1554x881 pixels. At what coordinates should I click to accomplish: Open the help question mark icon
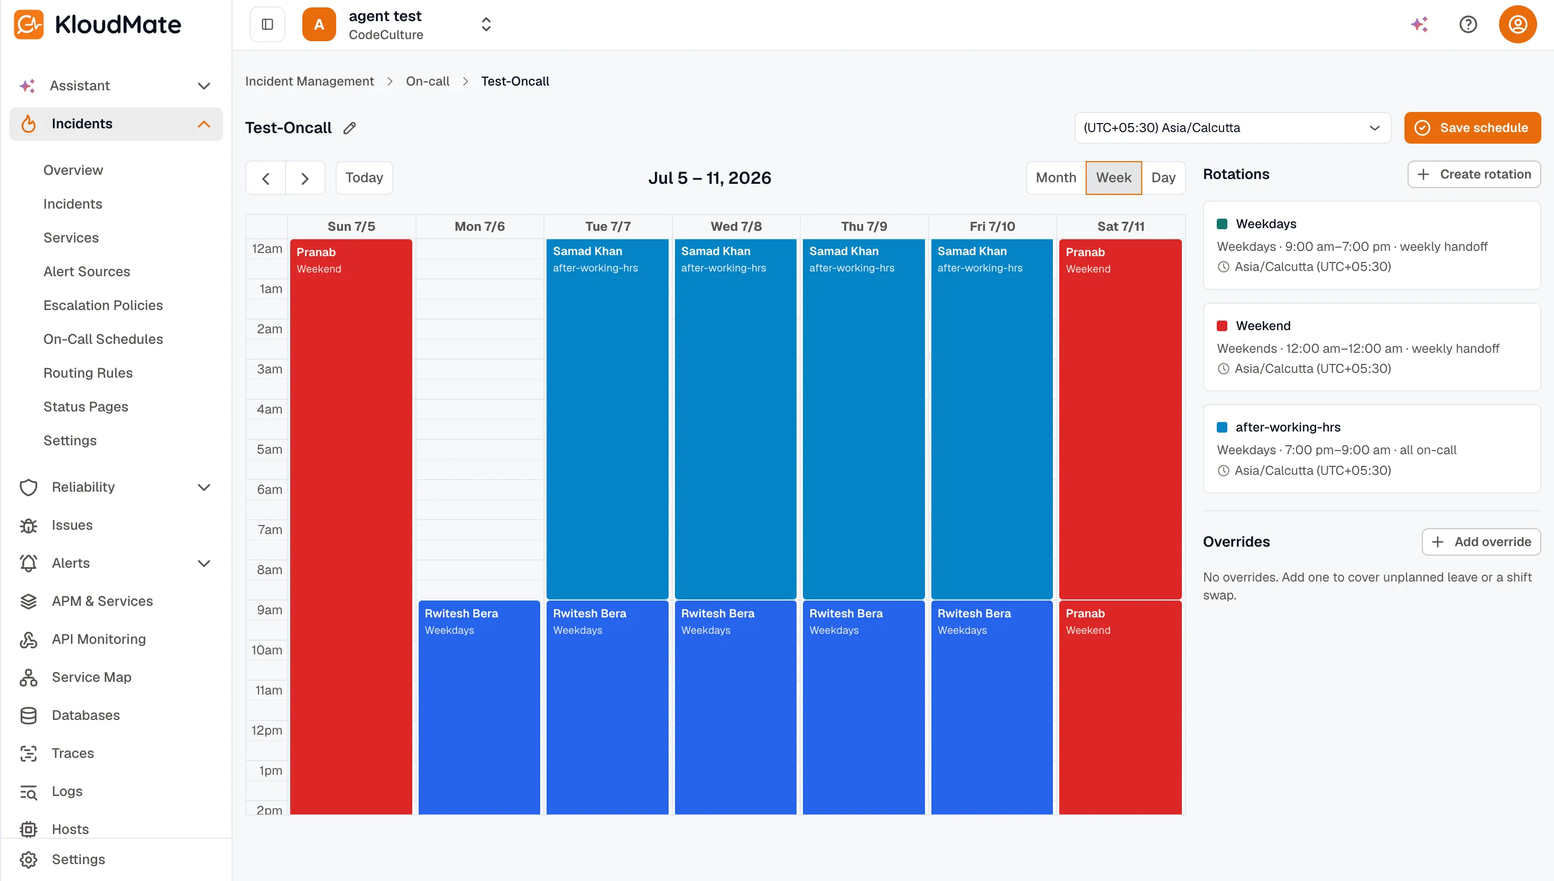(1468, 24)
